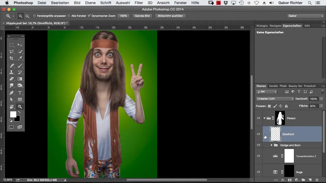The width and height of the screenshot is (326, 183).
Task: Select the Clone Stamp tool
Action: (11, 72)
